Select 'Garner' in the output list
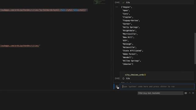 pyautogui.click(x=126, y=24)
